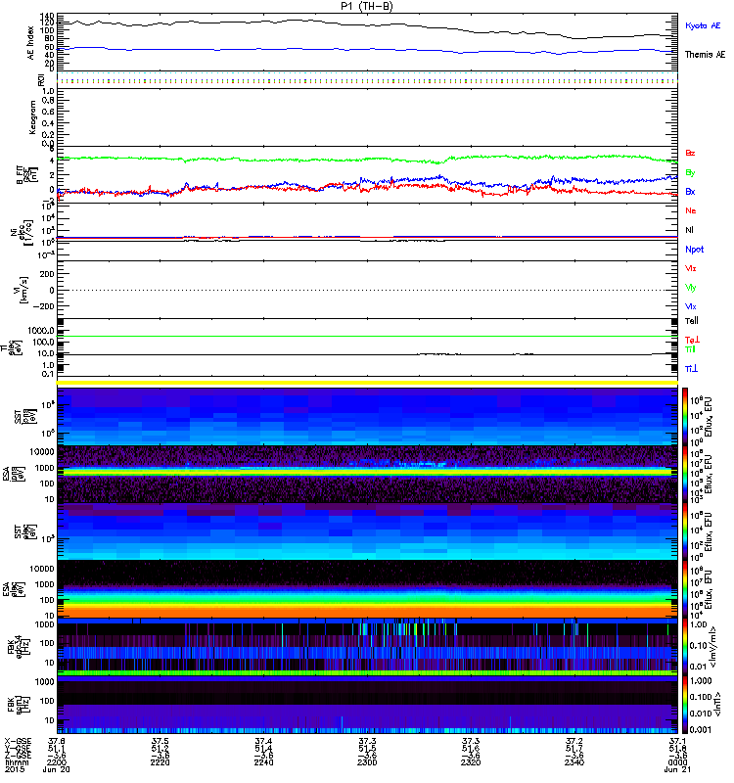The height and width of the screenshot is (783, 734).
Task: Click the 200 tick label on the Vi axis
Action: coord(47,274)
